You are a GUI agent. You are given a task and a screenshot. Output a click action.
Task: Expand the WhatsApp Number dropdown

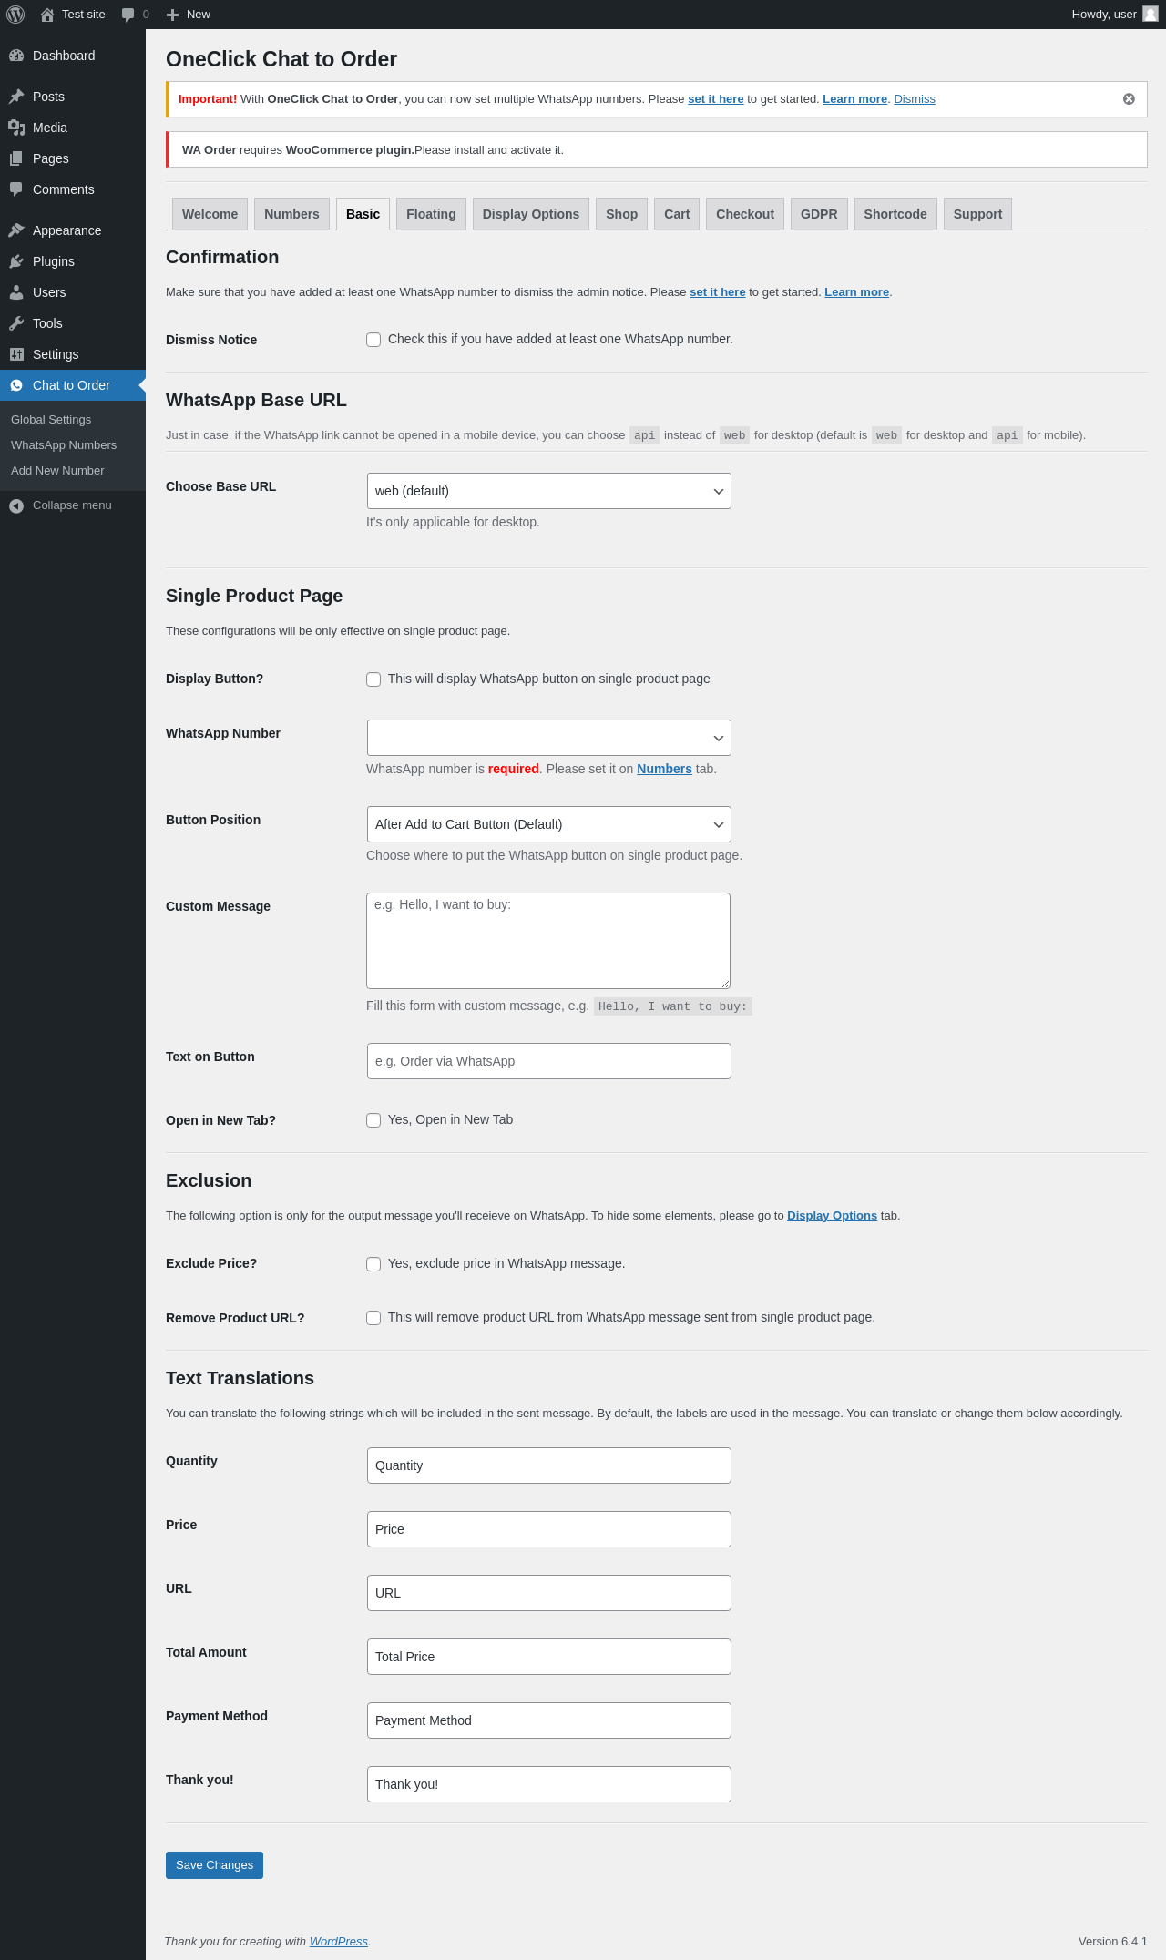tap(549, 738)
